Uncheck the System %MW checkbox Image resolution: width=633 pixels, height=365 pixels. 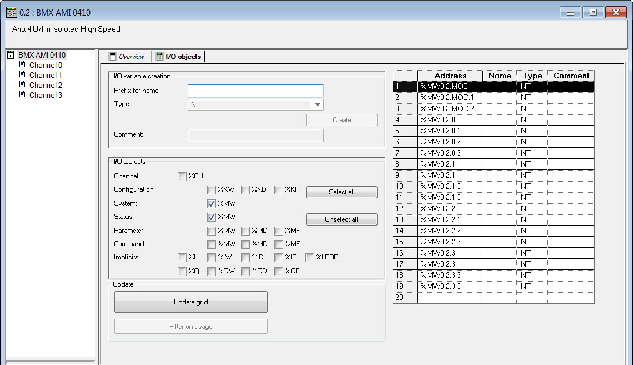tap(212, 203)
